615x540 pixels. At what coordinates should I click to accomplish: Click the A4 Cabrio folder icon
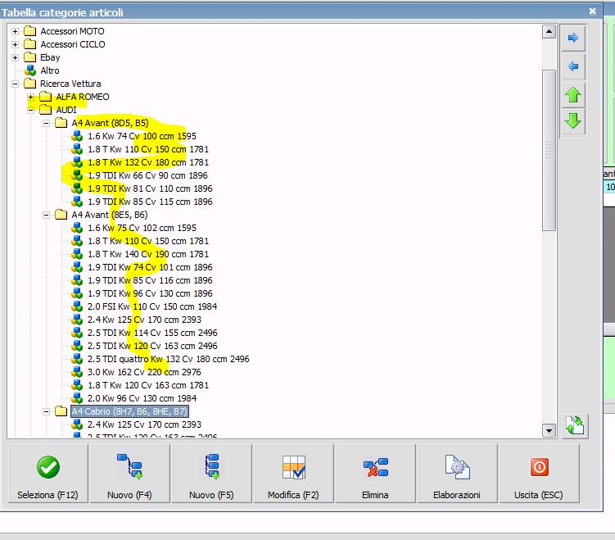(x=61, y=411)
